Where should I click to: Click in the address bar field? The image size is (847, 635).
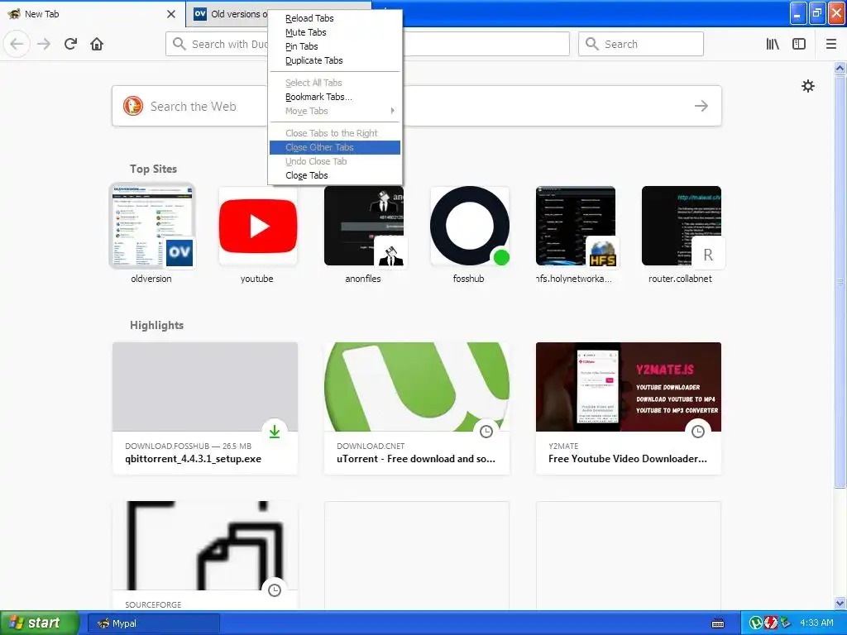[x=368, y=44]
